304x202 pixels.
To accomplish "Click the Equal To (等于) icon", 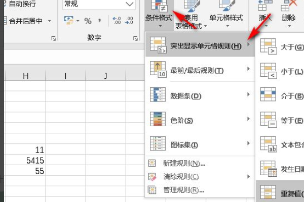I will tap(269, 120).
